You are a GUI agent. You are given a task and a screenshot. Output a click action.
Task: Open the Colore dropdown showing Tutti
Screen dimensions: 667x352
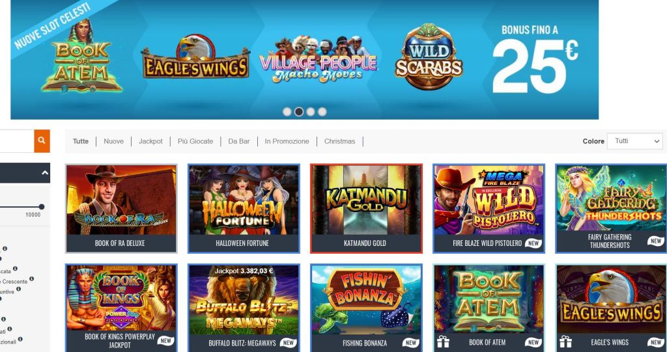635,141
